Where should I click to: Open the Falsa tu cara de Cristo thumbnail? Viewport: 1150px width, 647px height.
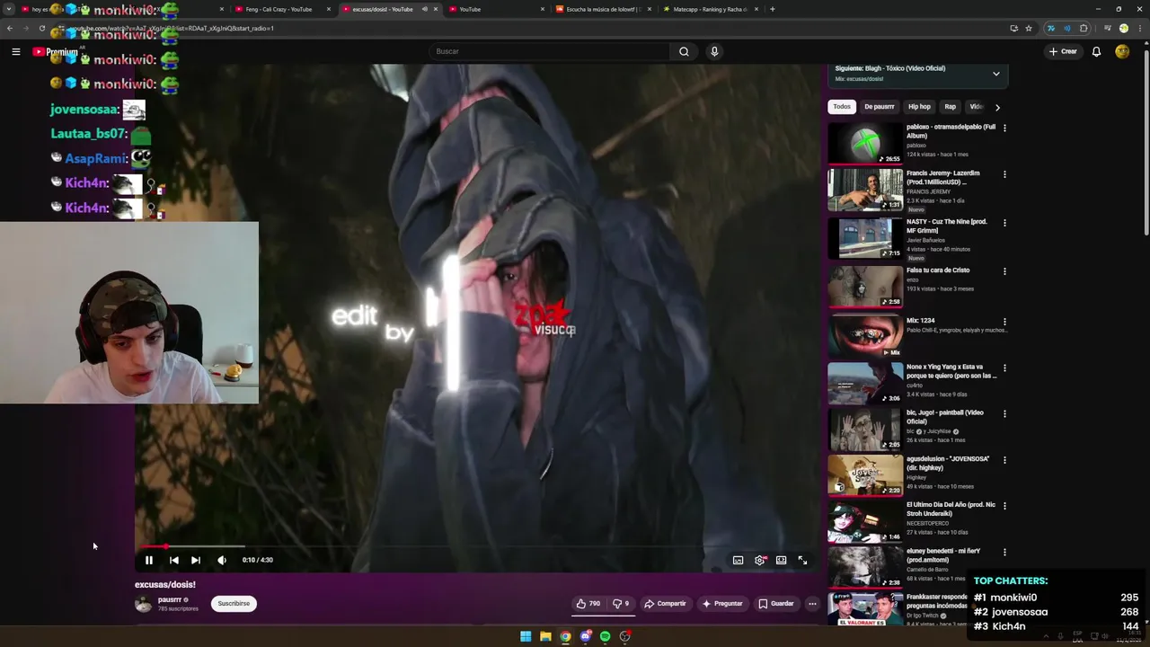pos(865,287)
